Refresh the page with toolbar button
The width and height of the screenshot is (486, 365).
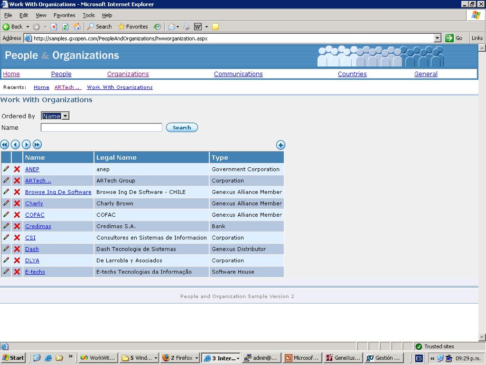click(65, 27)
